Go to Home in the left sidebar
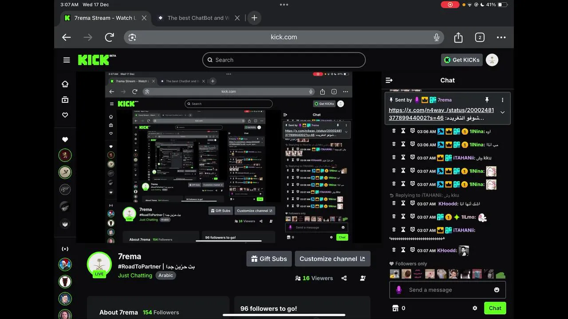 [65, 84]
